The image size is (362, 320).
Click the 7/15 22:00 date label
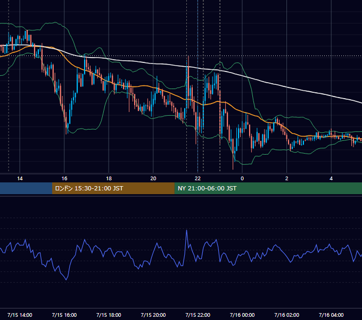(198, 315)
